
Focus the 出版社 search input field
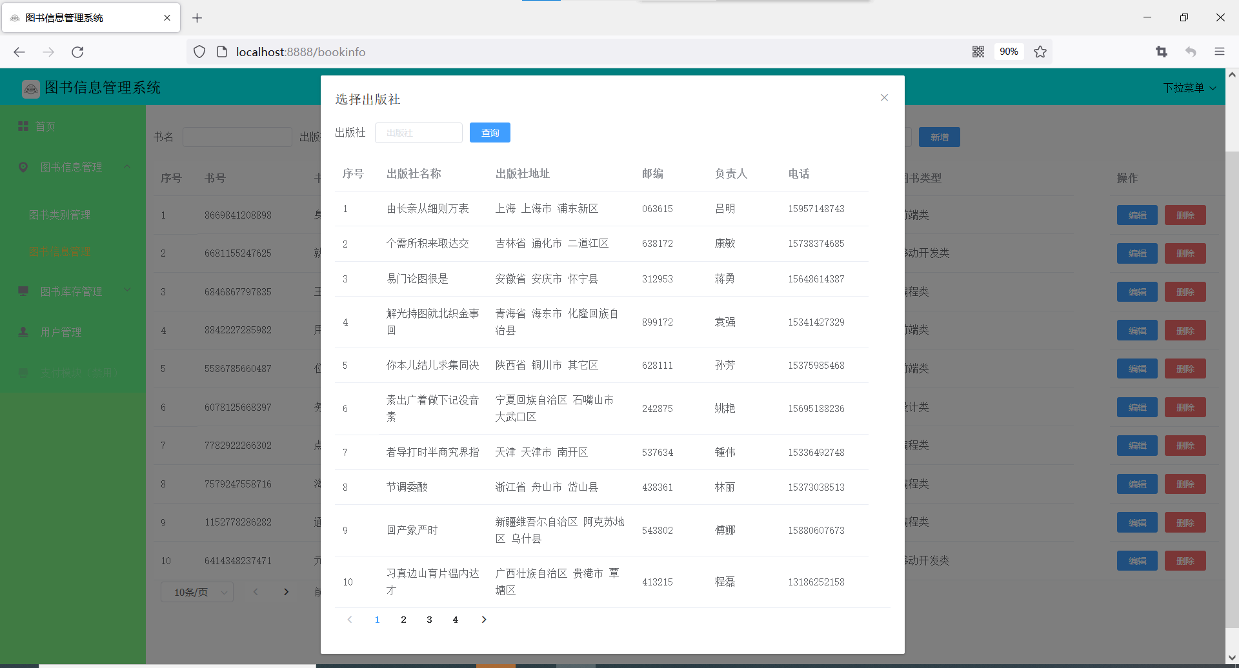(x=418, y=133)
